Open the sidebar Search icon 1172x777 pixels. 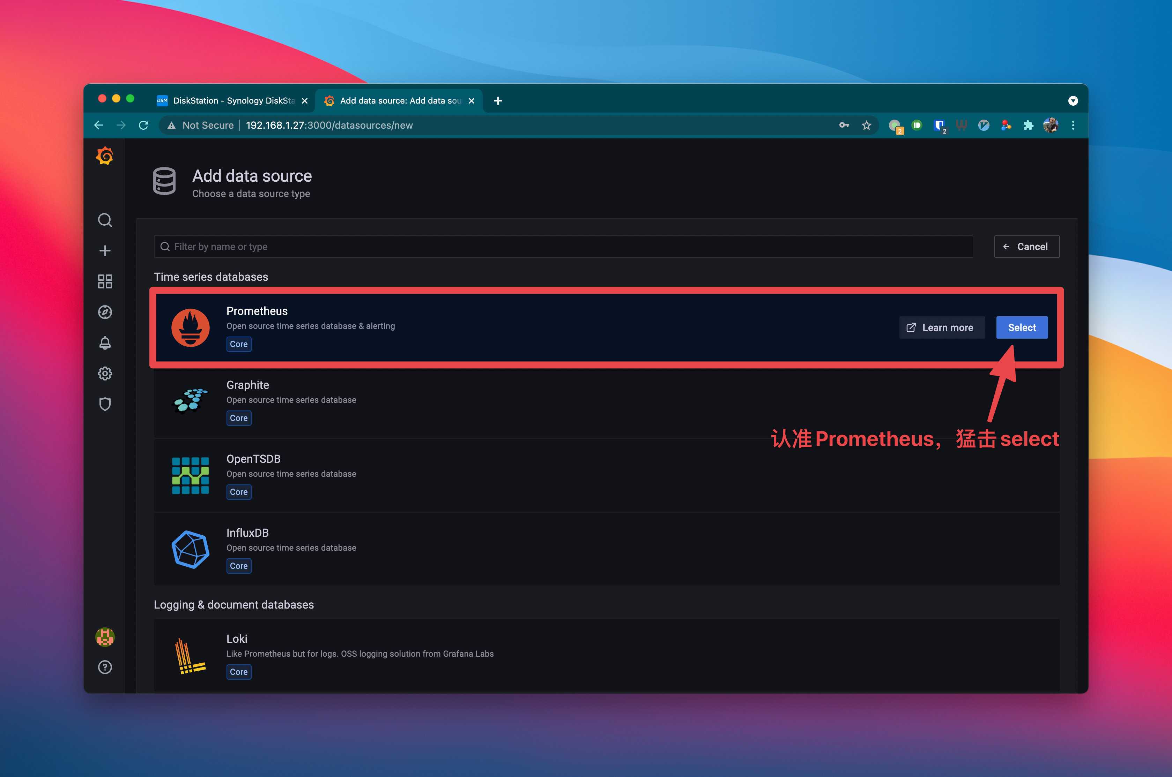105,220
